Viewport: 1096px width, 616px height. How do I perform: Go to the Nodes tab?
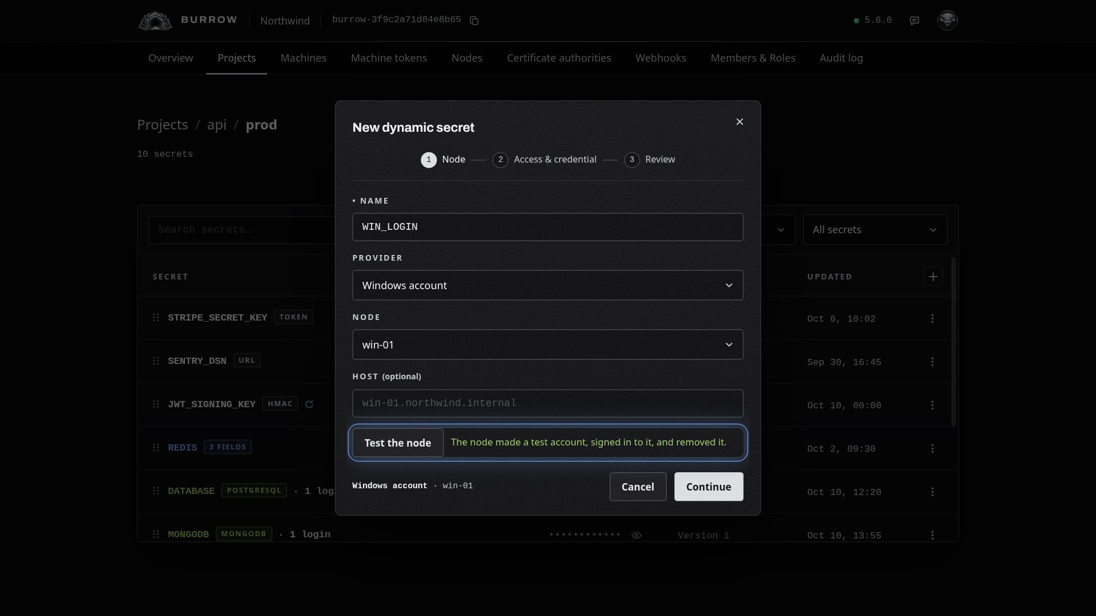(x=467, y=58)
